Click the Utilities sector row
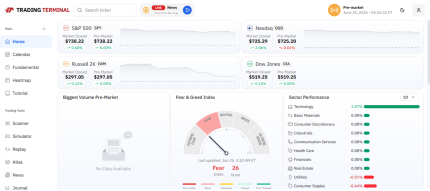Image resolution: width=430 pixels, height=191 pixels. [353, 177]
